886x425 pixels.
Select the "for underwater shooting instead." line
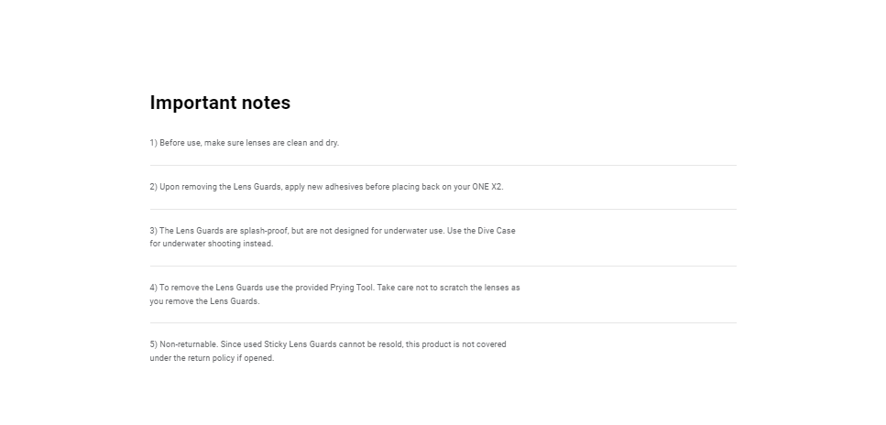(212, 244)
